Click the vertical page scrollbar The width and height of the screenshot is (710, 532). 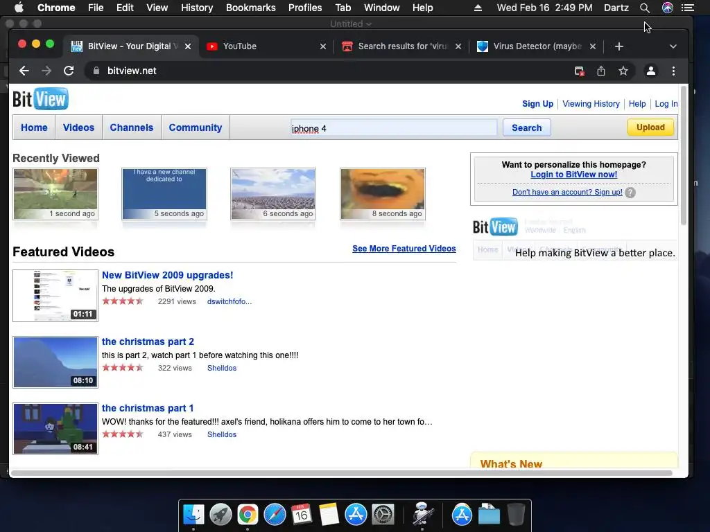(x=683, y=156)
